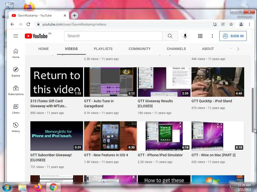Click the '632 views • 11 years ago' text
This screenshot has height=192, width=257.
[208, 162]
